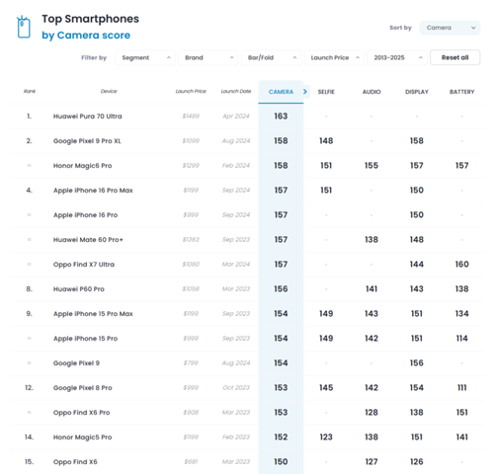Click the Launch Date column header

(236, 91)
